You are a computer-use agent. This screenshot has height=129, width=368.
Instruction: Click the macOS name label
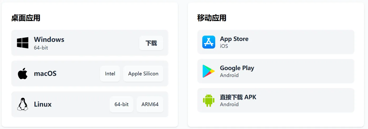(45, 74)
